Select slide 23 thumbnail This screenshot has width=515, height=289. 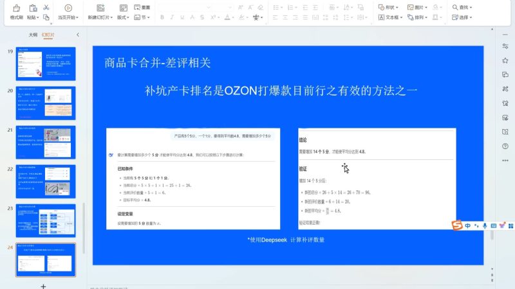click(x=46, y=220)
